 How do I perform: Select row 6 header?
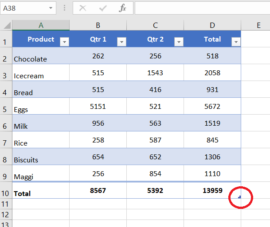point(6,123)
